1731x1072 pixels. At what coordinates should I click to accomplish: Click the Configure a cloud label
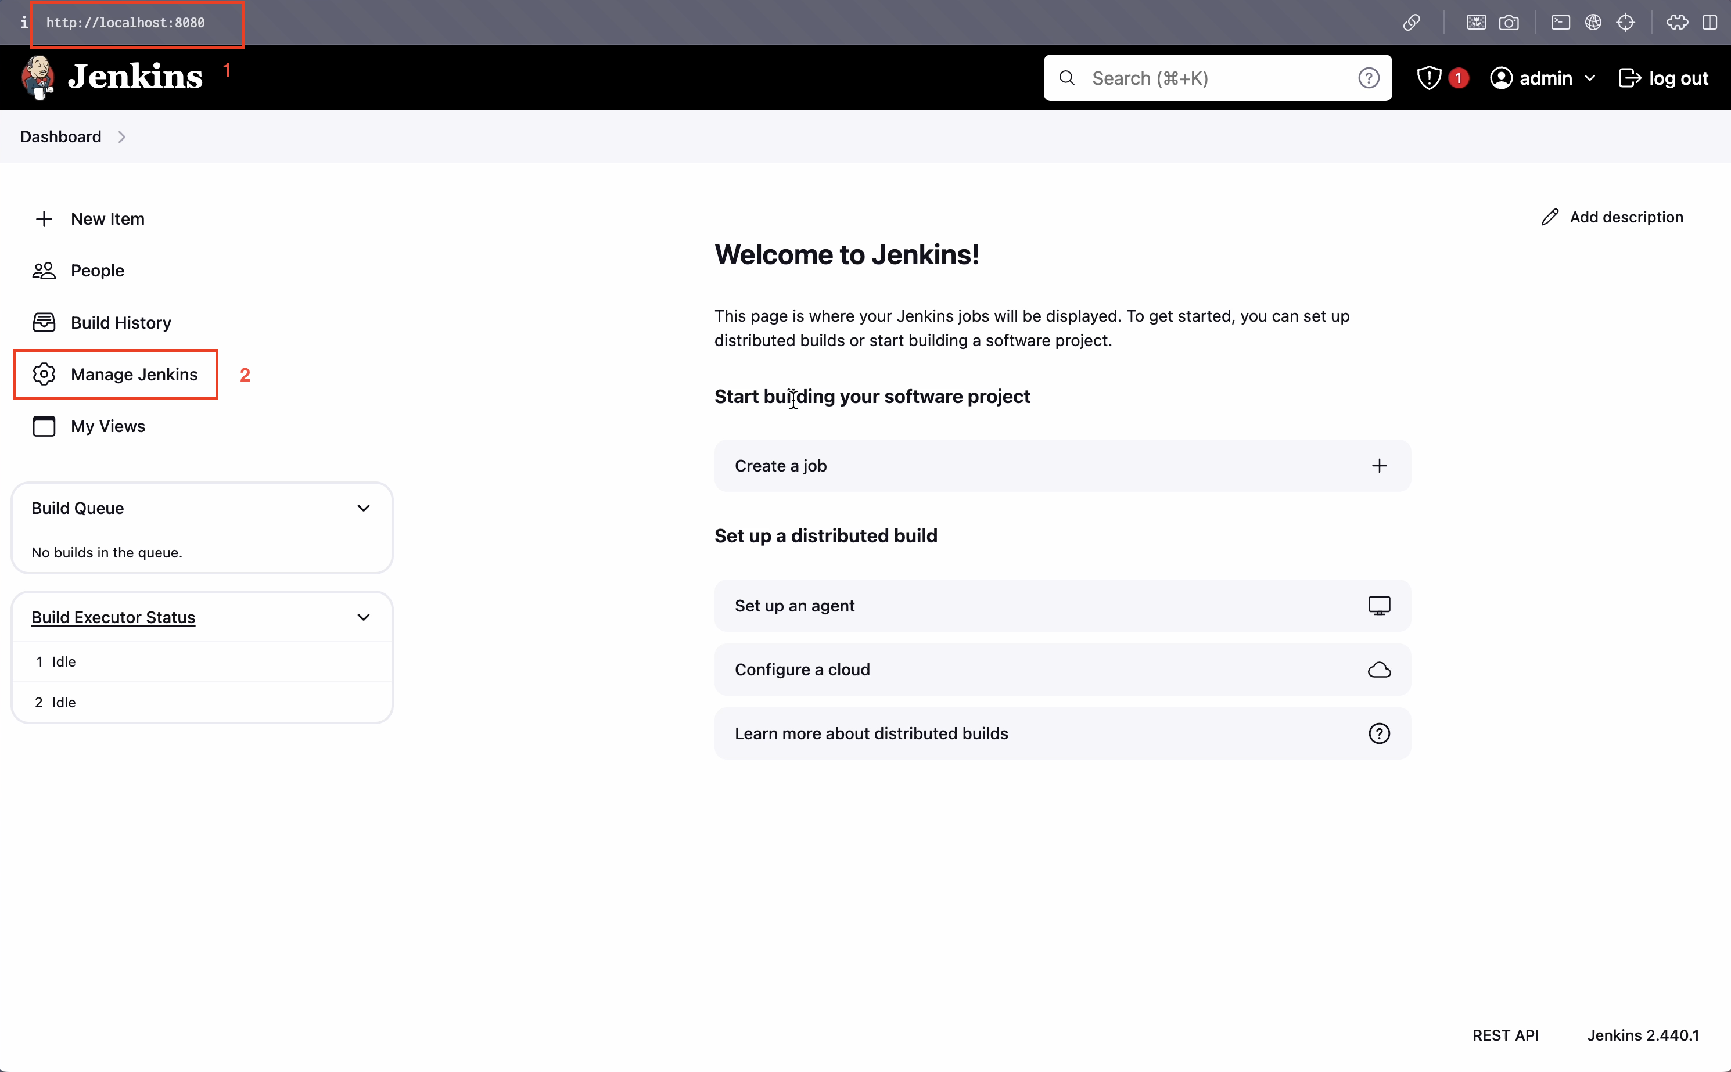coord(802,670)
